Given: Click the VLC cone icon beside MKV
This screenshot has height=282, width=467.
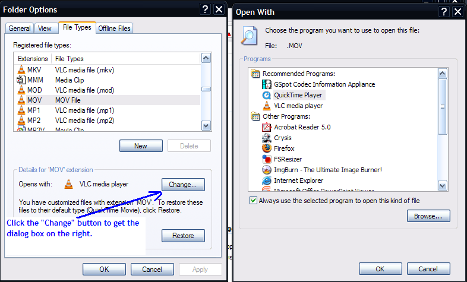Looking at the screenshot, I should (21, 70).
